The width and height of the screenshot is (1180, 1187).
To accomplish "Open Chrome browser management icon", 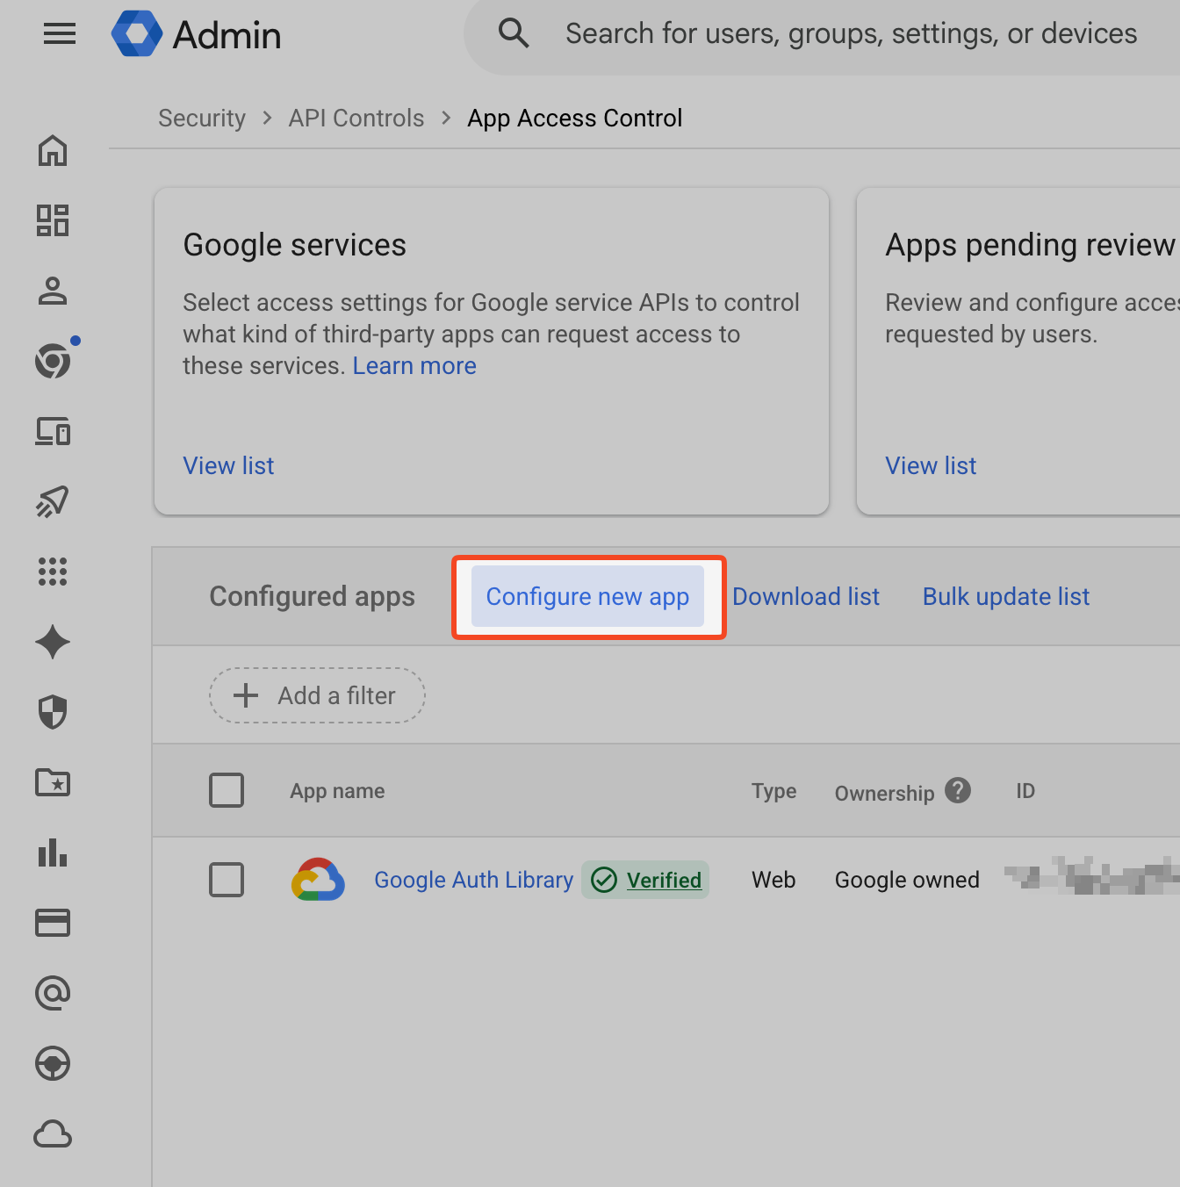I will pos(53,361).
